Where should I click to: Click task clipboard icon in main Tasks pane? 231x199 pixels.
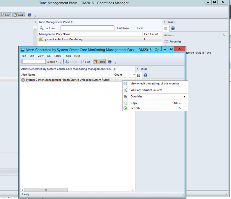(166, 28)
